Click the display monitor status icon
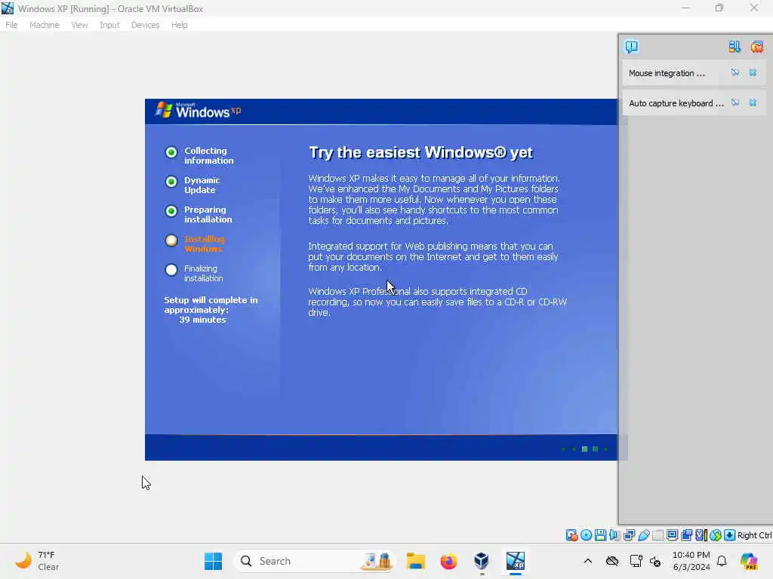The width and height of the screenshot is (773, 579). [x=672, y=535]
